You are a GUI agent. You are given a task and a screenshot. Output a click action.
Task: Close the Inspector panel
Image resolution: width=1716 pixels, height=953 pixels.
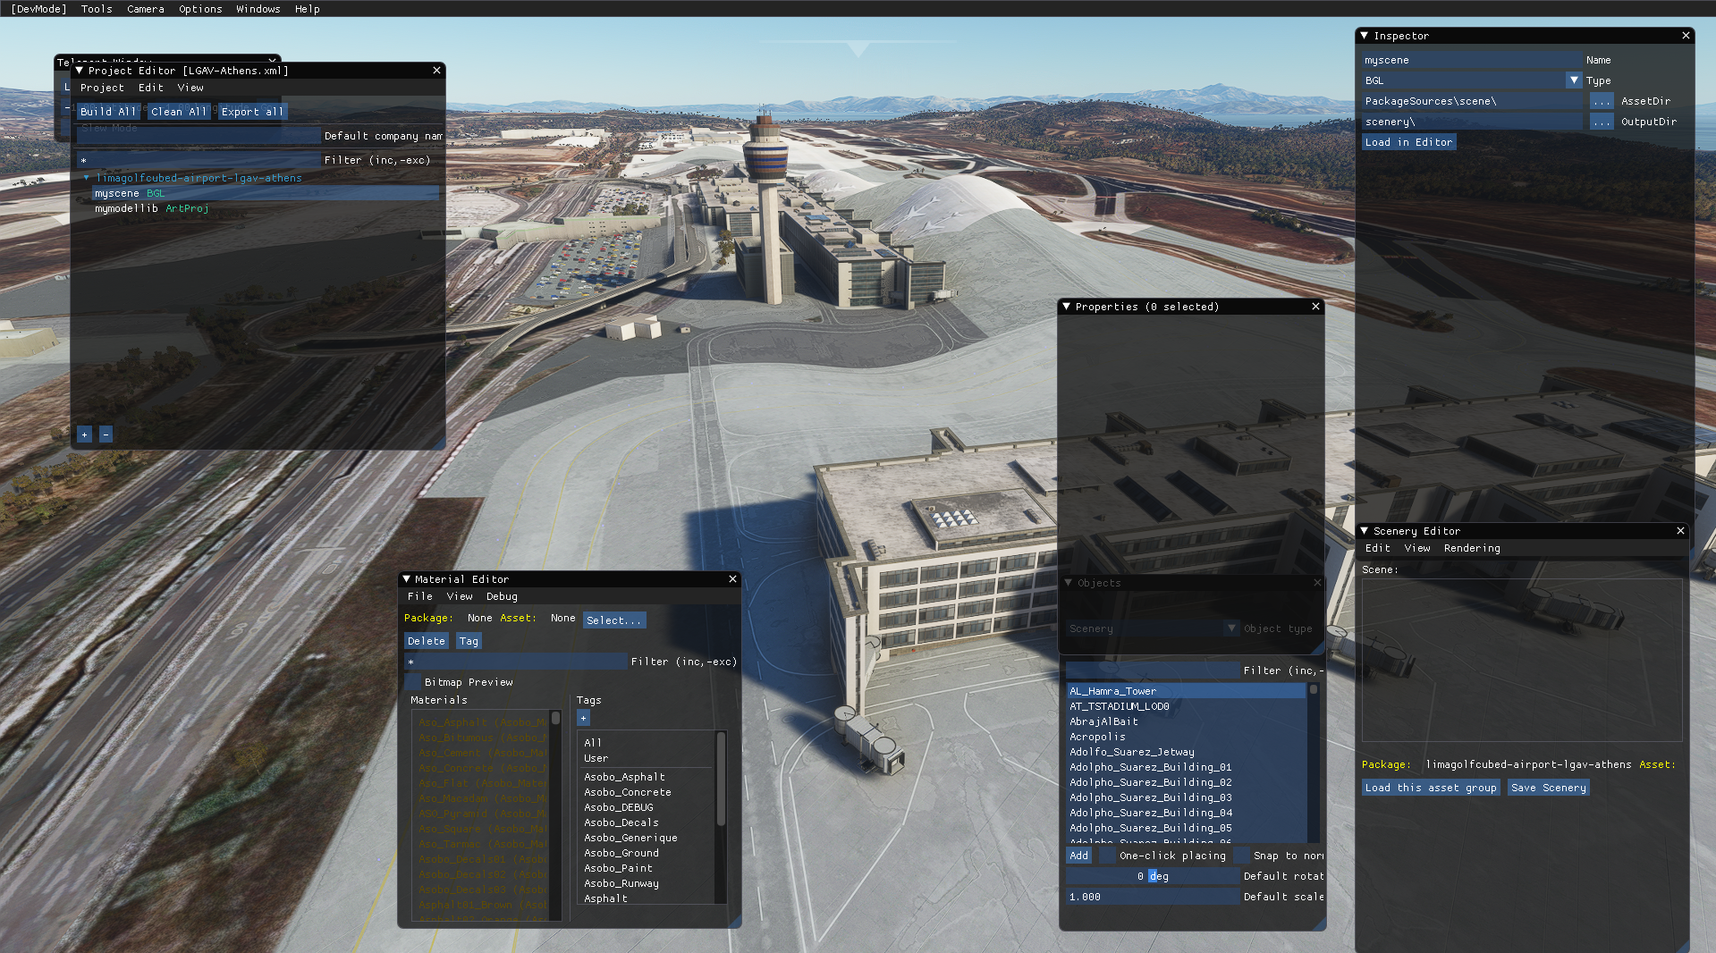(x=1686, y=36)
